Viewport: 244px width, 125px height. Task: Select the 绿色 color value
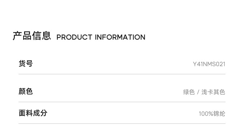click(189, 92)
